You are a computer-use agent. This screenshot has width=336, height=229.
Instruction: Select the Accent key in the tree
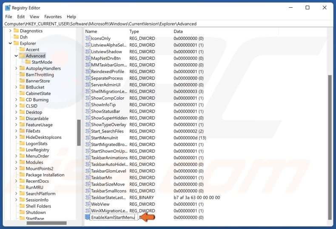coord(32,50)
